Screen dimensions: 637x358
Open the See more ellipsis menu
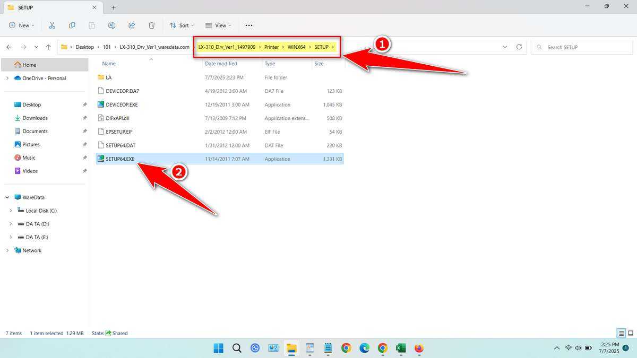(249, 25)
